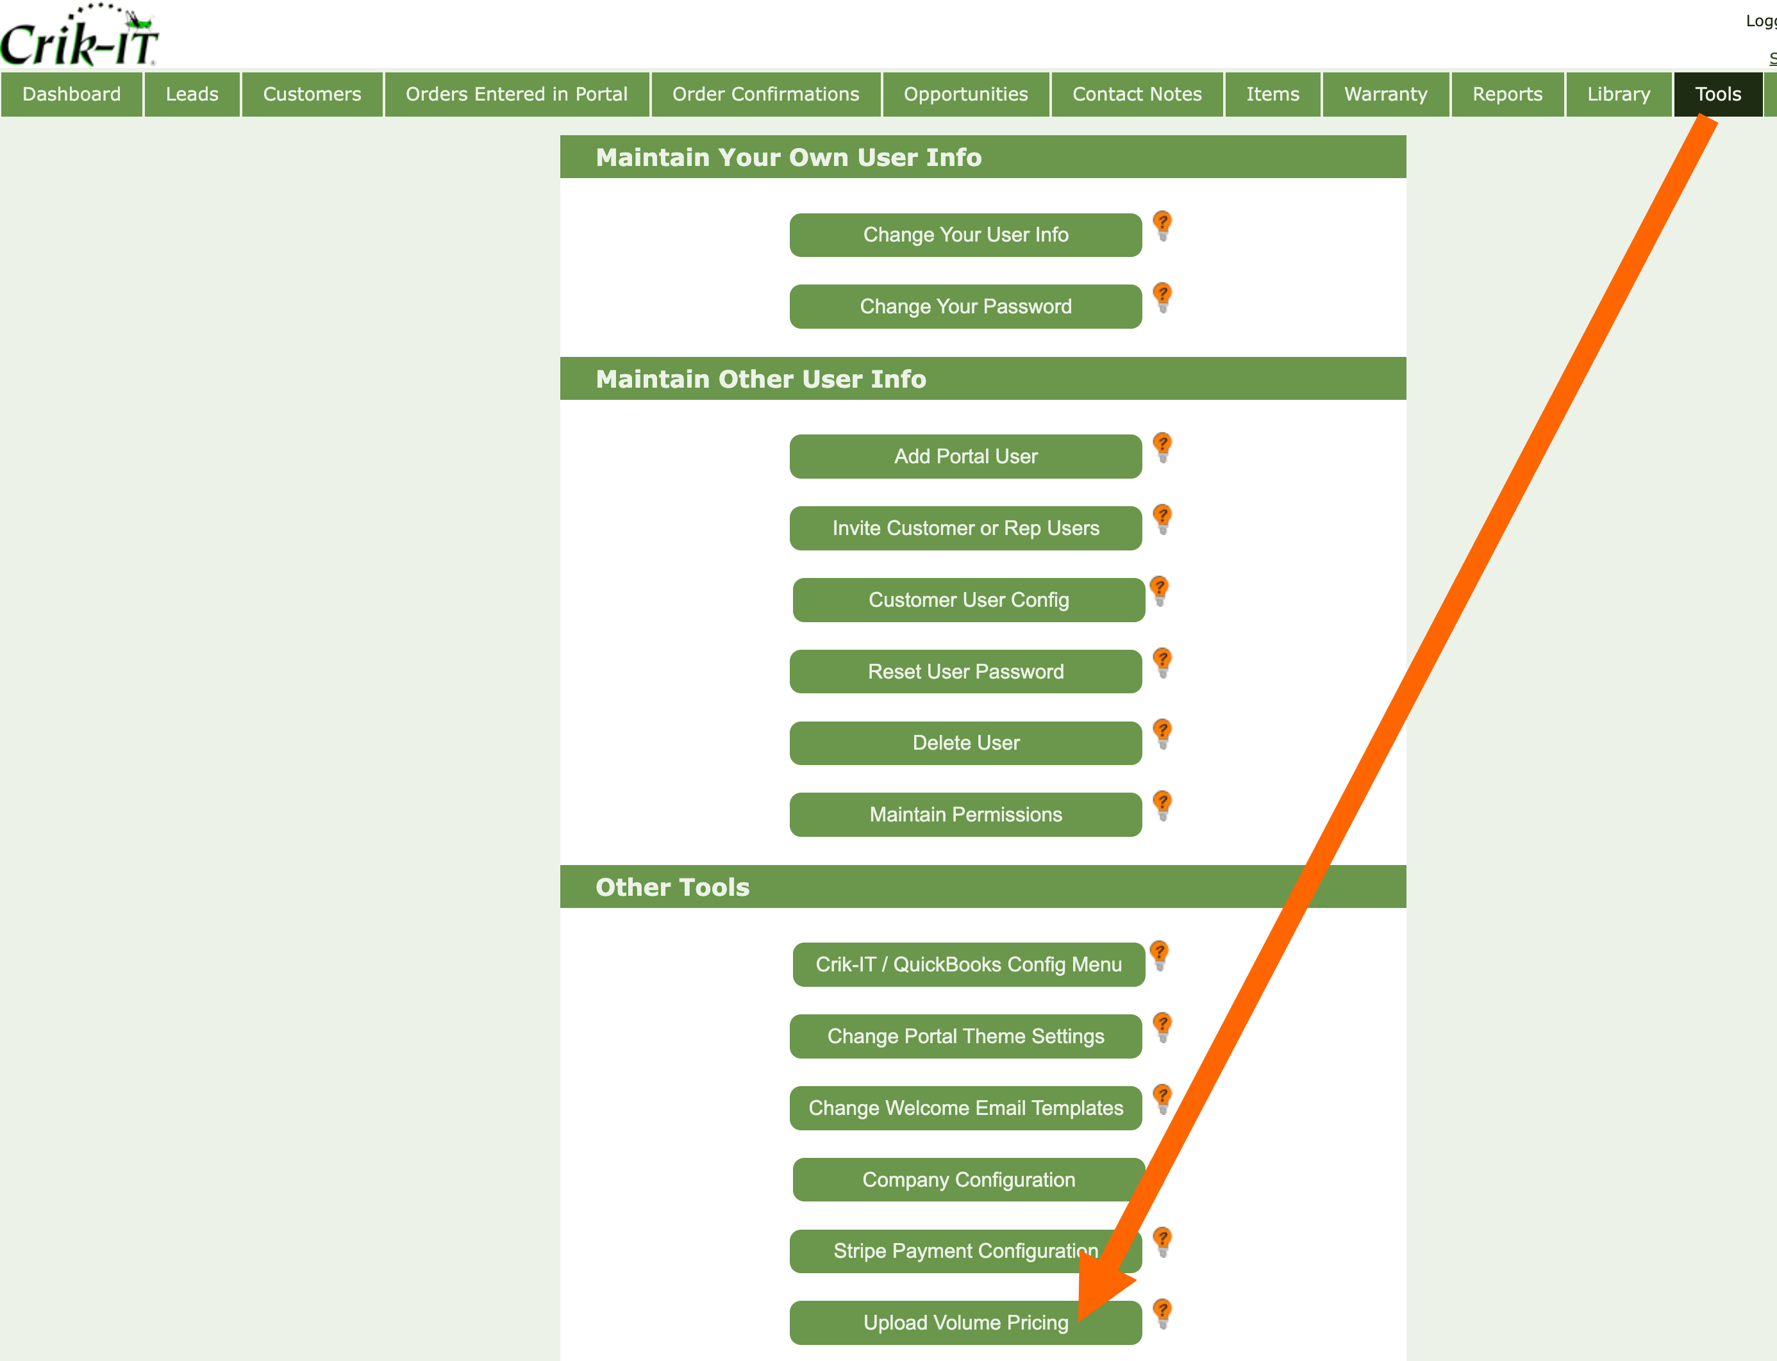Image resolution: width=1777 pixels, height=1361 pixels.
Task: Click help bulb beside Delete User
Action: 1162,733
